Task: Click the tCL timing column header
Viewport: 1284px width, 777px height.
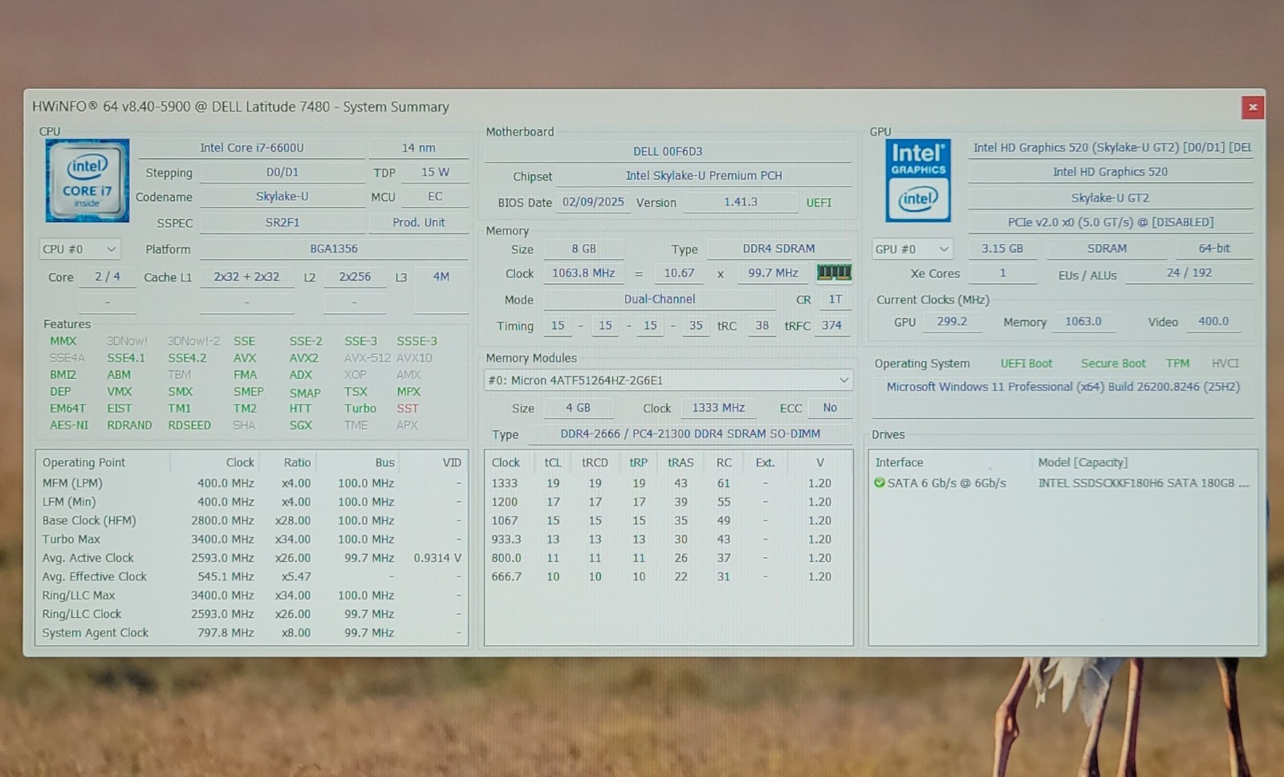Action: point(553,462)
